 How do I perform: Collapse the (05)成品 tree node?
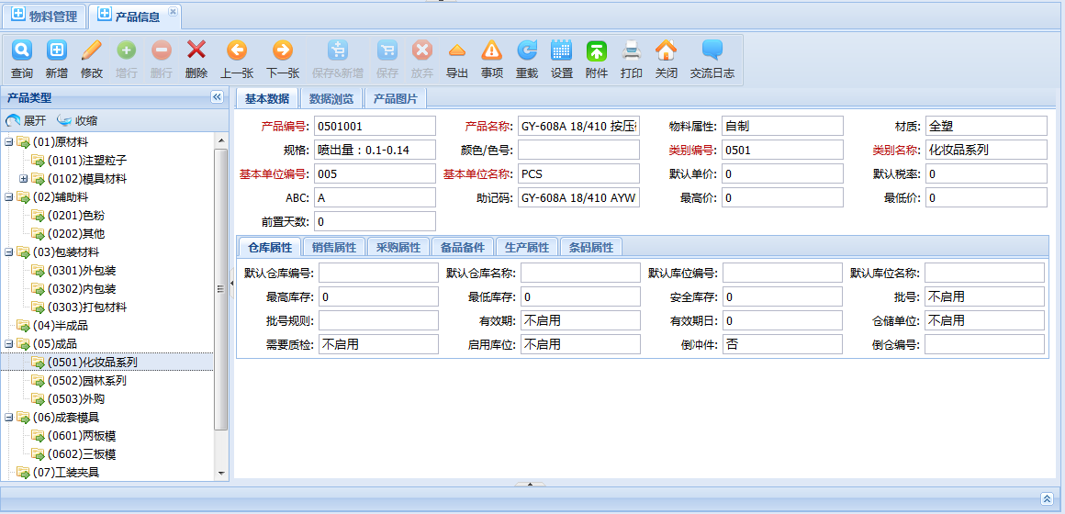tap(9, 344)
